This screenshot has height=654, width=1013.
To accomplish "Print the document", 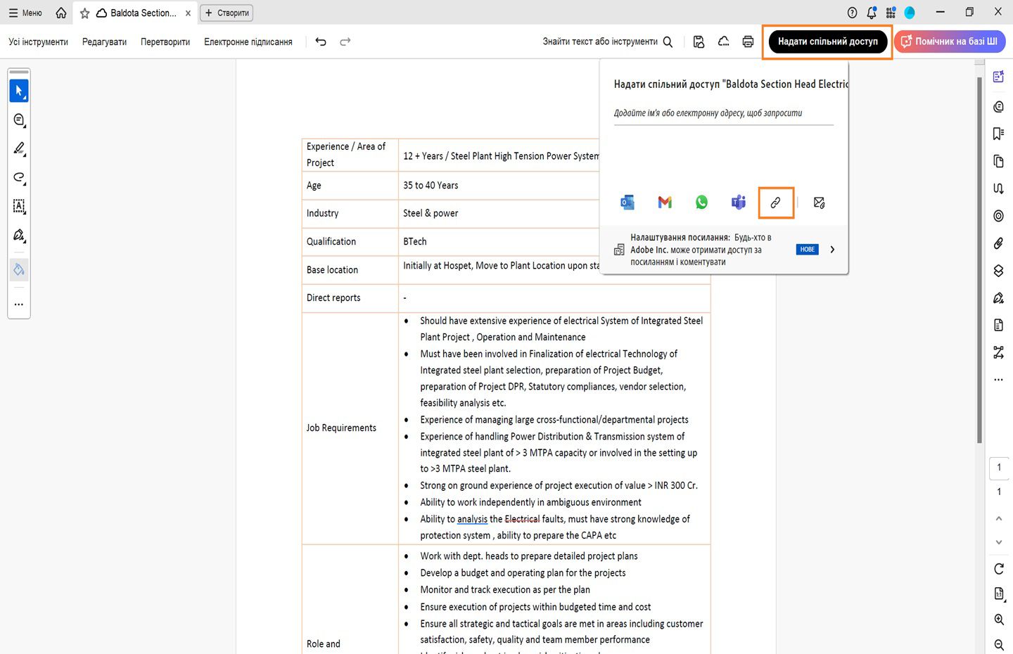I will click(748, 41).
